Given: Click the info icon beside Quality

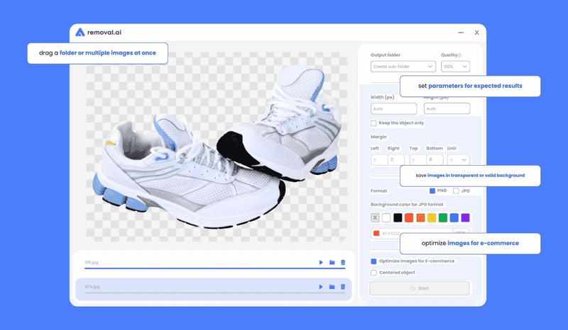Looking at the screenshot, I should [459, 55].
